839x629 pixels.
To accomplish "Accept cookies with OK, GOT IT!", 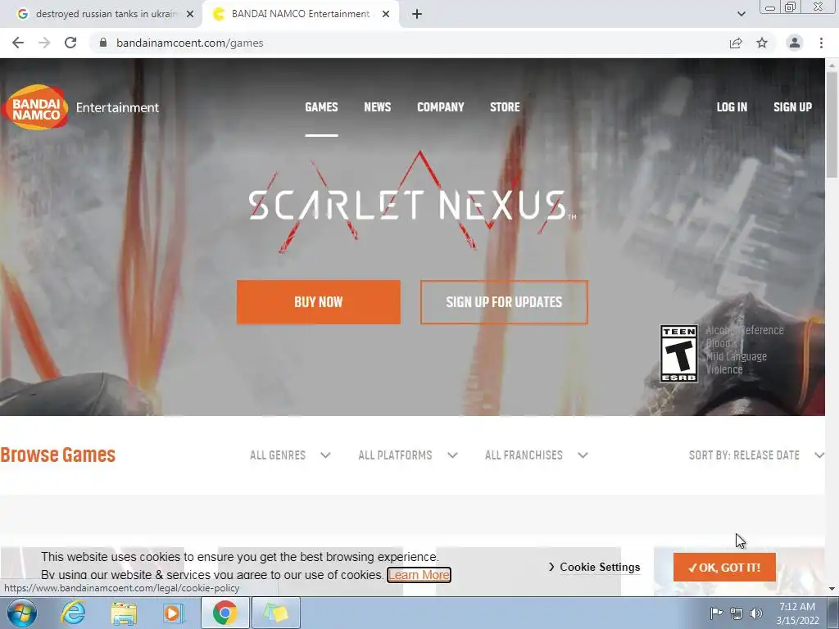I will 724,568.
